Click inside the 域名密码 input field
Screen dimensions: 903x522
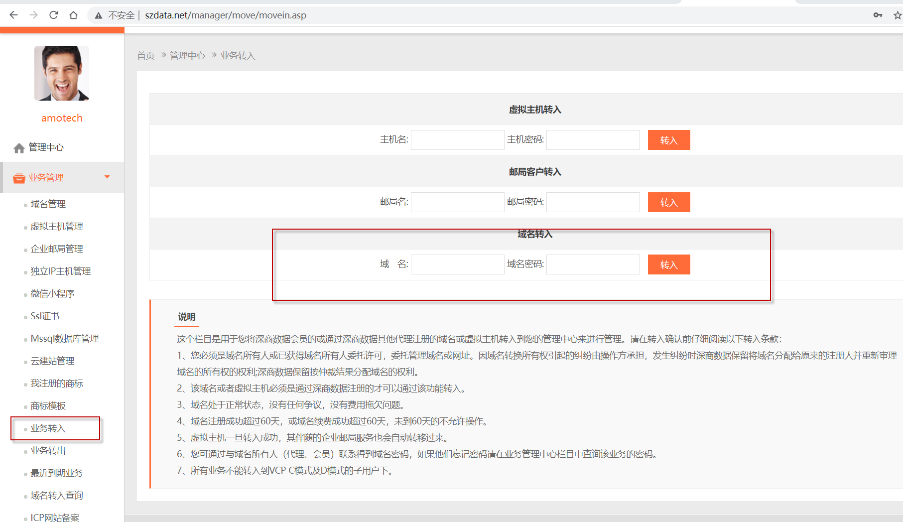pos(593,264)
